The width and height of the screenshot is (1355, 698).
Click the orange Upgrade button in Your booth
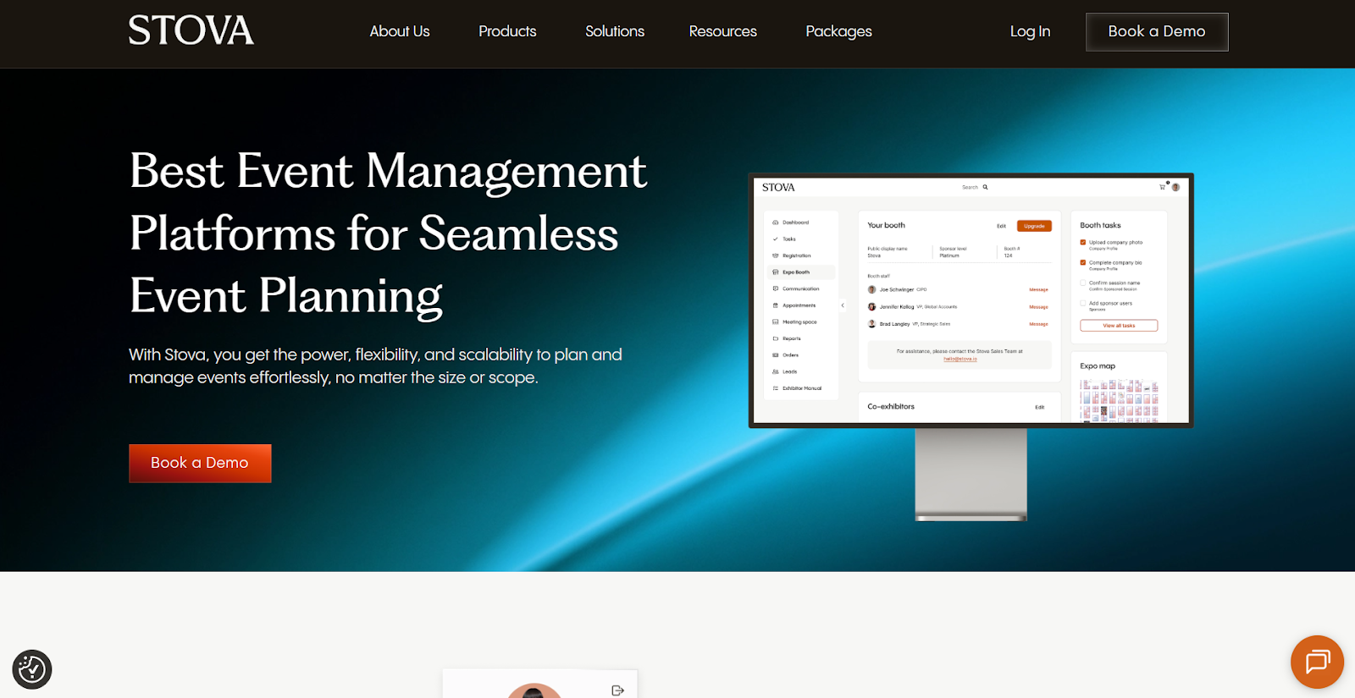coord(1034,226)
